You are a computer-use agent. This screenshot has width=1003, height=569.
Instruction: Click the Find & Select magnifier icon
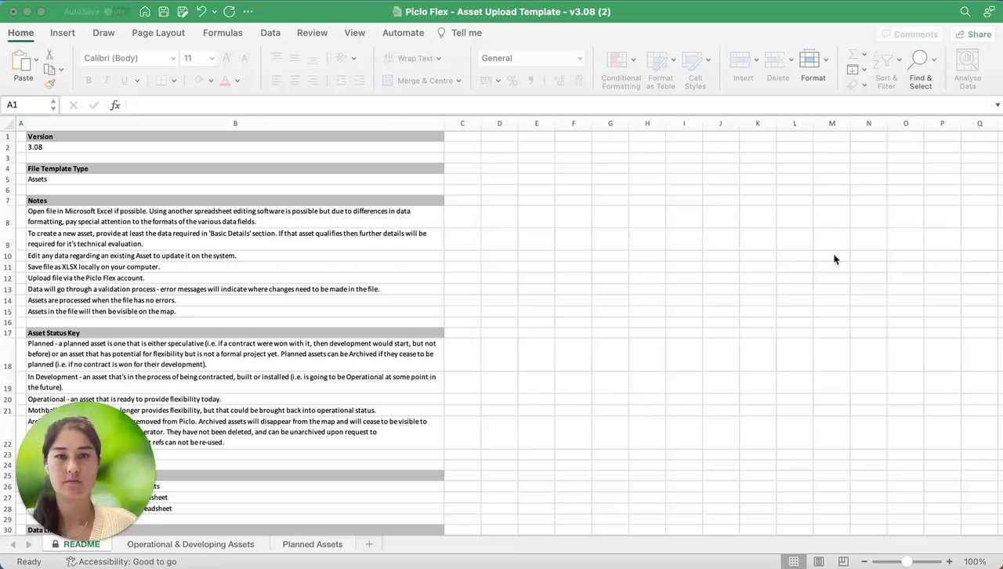pos(919,61)
